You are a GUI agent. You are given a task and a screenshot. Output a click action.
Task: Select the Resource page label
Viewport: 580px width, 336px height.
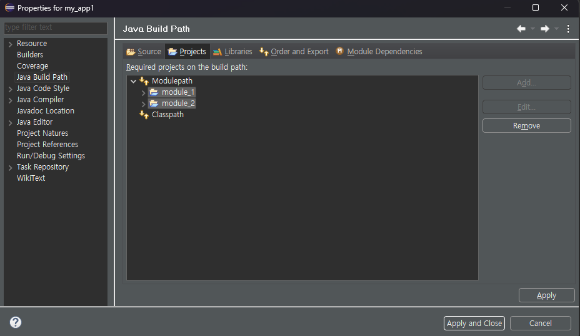(32, 44)
